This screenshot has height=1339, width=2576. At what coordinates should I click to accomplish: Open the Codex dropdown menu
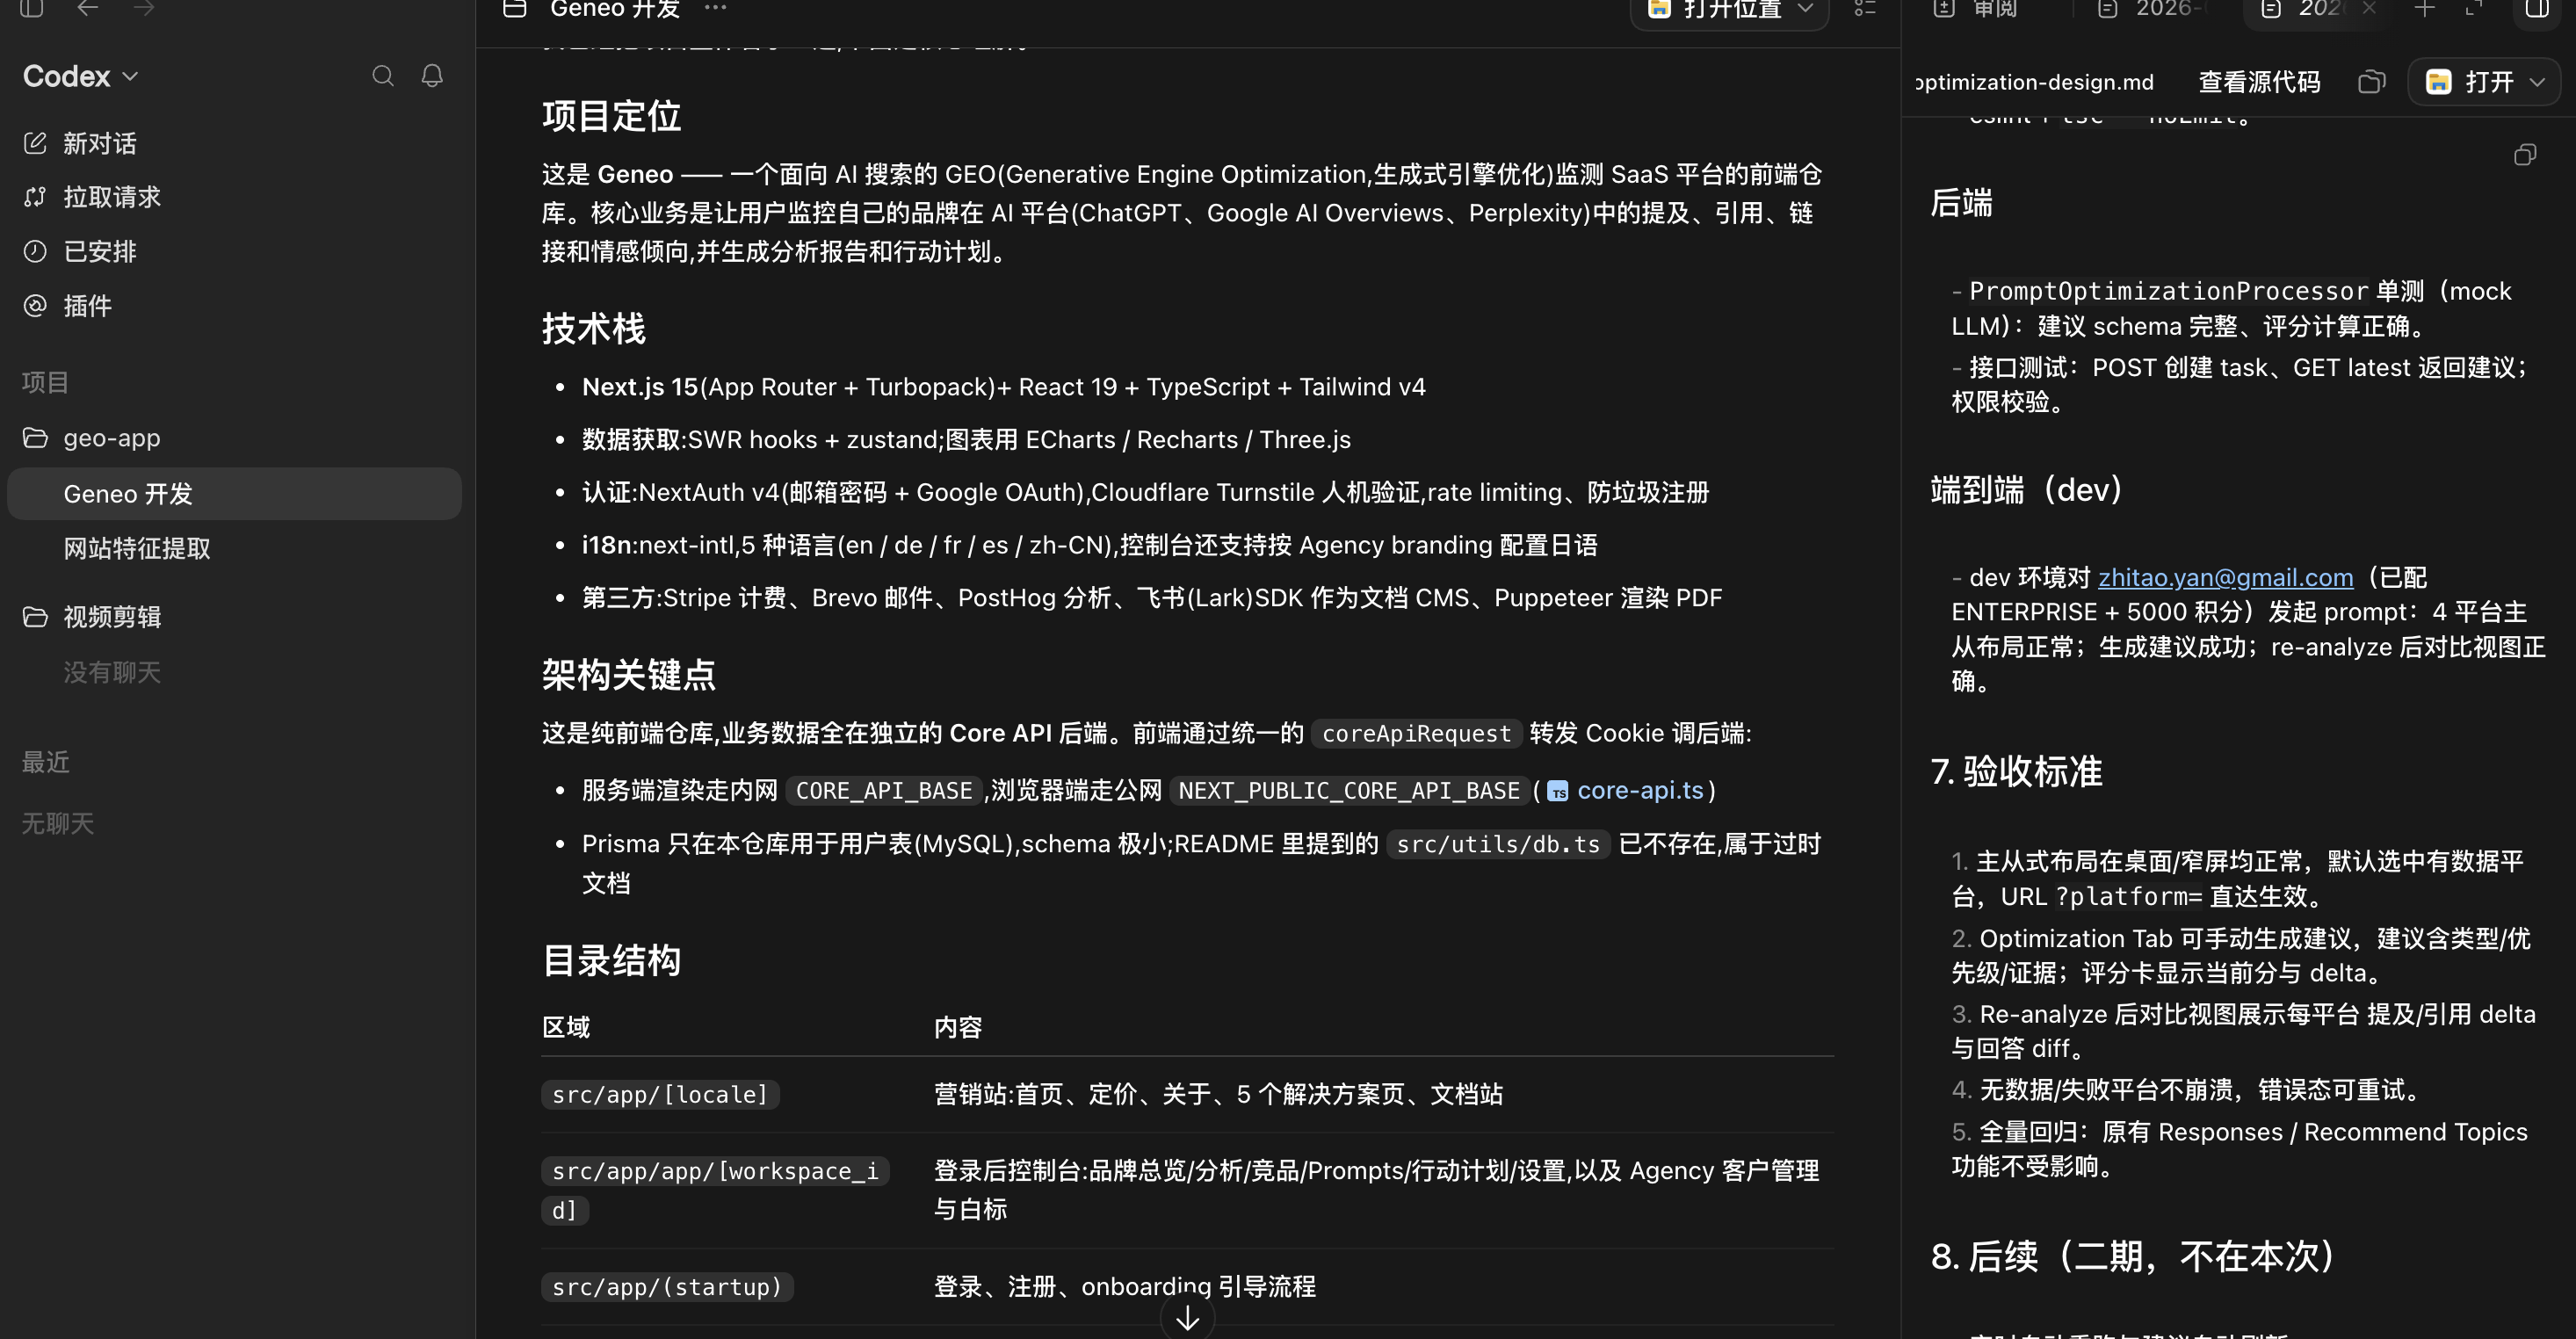[x=80, y=76]
